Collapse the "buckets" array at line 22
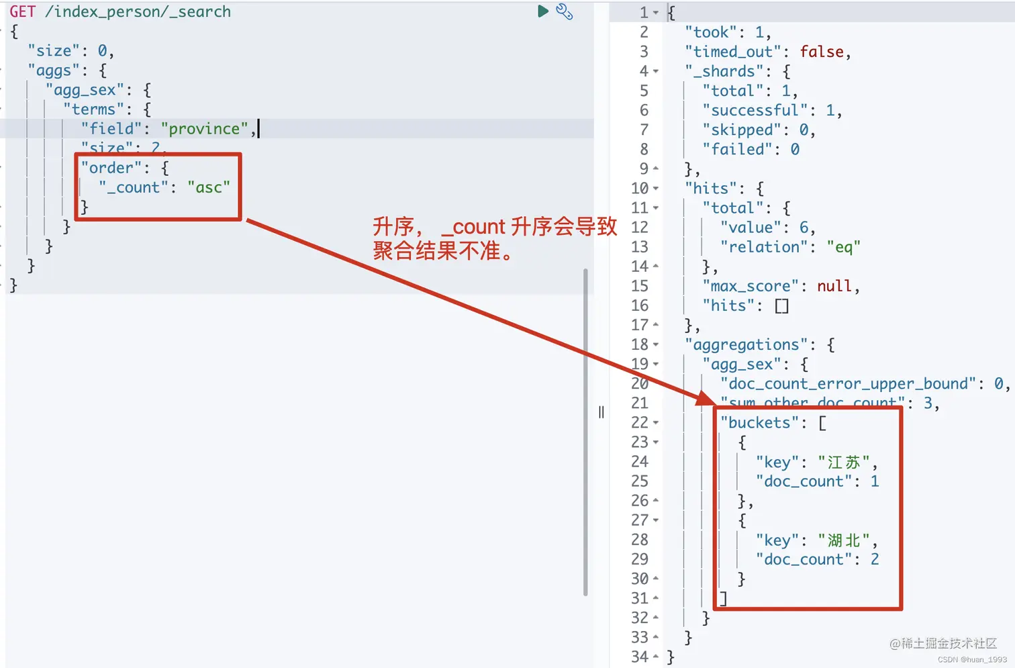 [656, 423]
